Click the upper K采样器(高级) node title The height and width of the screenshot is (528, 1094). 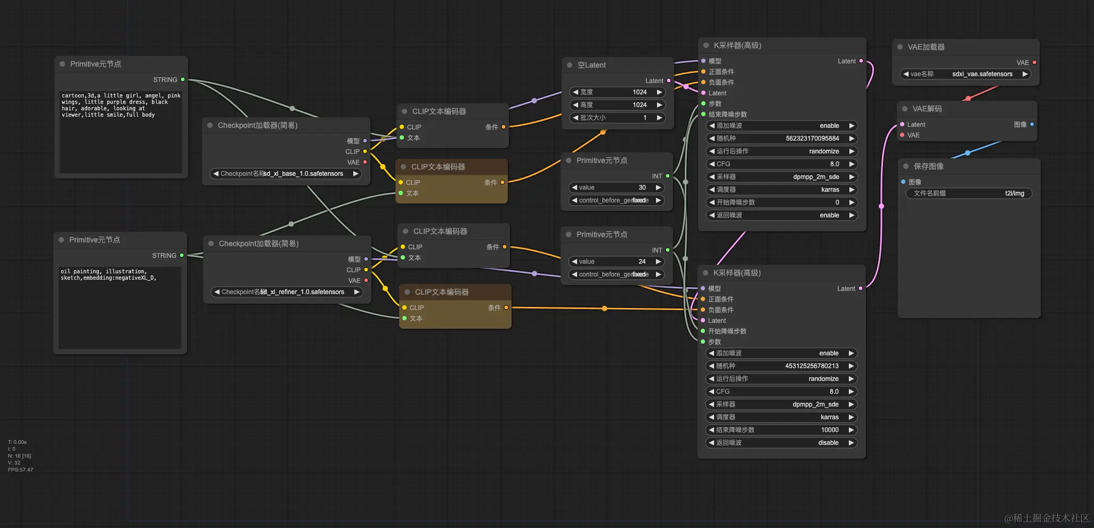pos(738,45)
